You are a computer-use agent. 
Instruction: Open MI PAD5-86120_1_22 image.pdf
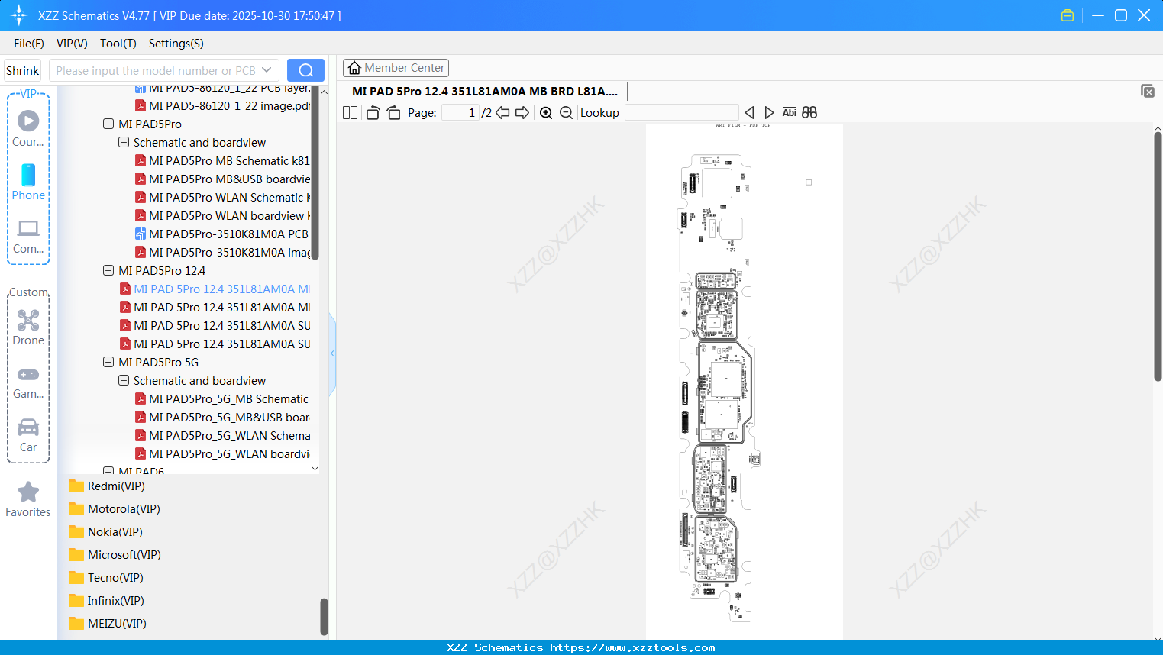coord(222,105)
